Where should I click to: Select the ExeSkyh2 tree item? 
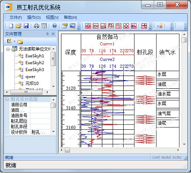pos(35,63)
